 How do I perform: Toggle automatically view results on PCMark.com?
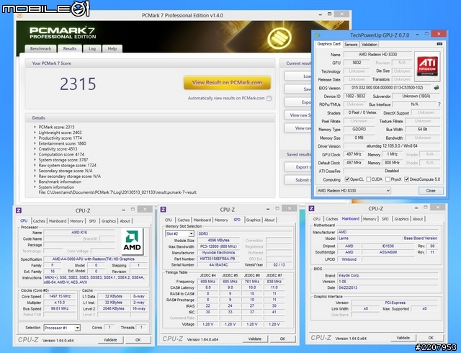pyautogui.click(x=269, y=98)
